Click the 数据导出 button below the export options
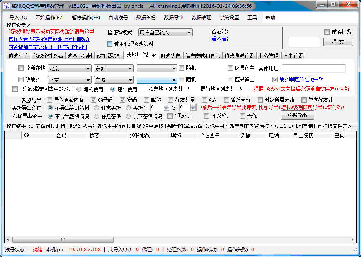 [298, 115]
